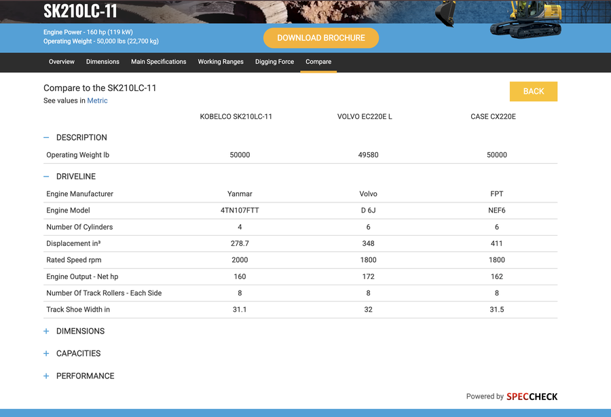
Task: Click the CASE CX220E column header
Action: coord(493,117)
